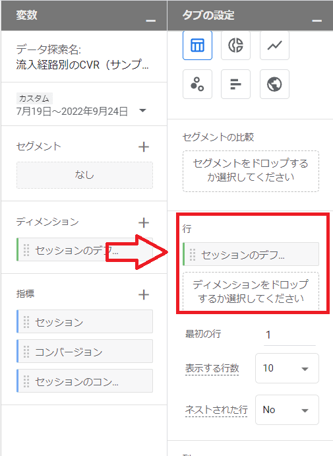The height and width of the screenshot is (456, 333).
Task: Select the geo map visualization
Action: click(274, 84)
